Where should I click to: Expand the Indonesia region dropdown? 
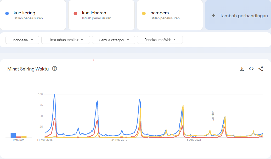[22, 40]
